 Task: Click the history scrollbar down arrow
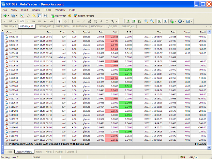(209, 147)
